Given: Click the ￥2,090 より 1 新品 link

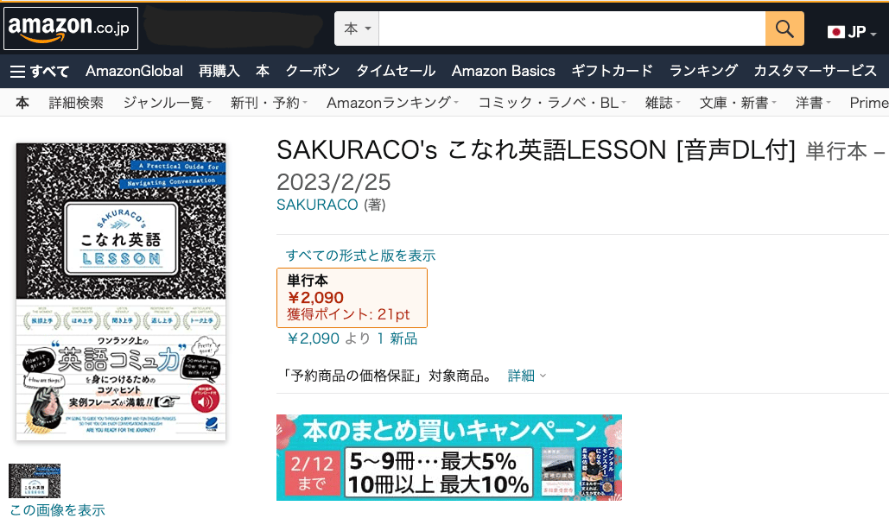Looking at the screenshot, I should coord(352,338).
